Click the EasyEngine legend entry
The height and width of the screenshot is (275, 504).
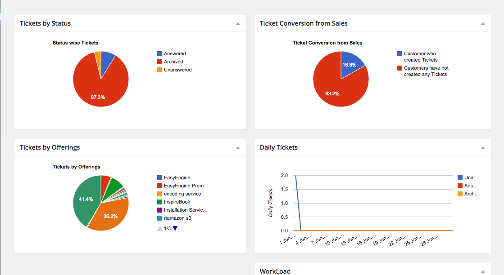(x=177, y=177)
